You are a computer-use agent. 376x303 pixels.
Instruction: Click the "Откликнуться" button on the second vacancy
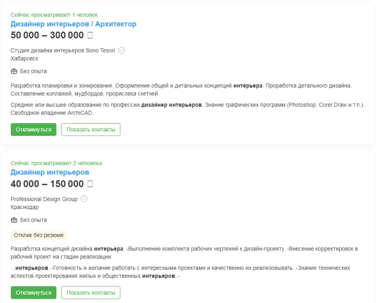pos(33,292)
